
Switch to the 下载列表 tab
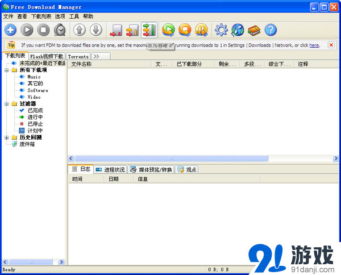point(15,56)
